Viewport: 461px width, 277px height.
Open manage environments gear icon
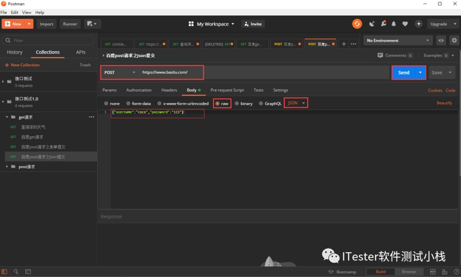pos(454,40)
